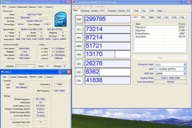Open the CrystalMark CPU tab

pos(103,11)
